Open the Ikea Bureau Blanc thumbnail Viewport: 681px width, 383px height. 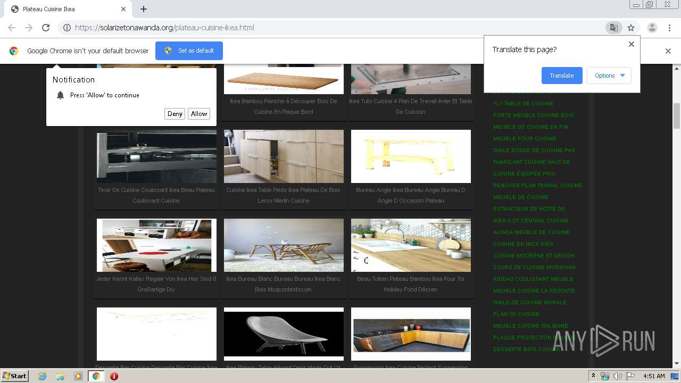(x=284, y=245)
